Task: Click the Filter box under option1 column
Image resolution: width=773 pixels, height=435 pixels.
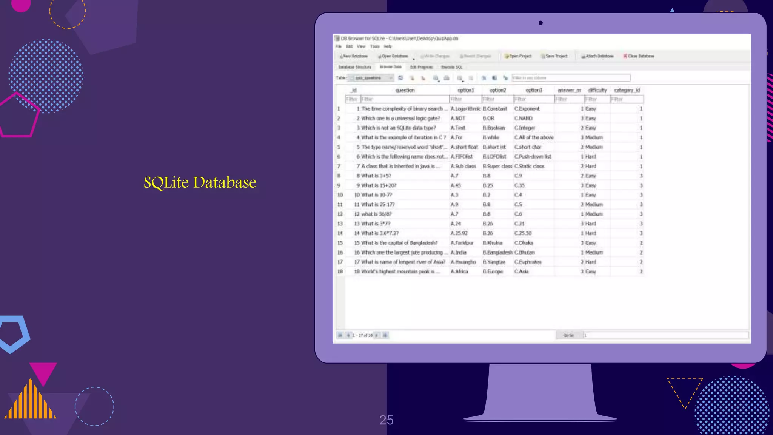Action: [466, 99]
